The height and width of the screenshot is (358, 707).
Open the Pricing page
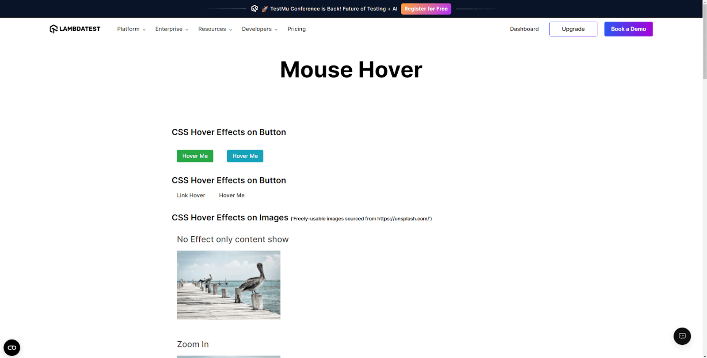(296, 29)
